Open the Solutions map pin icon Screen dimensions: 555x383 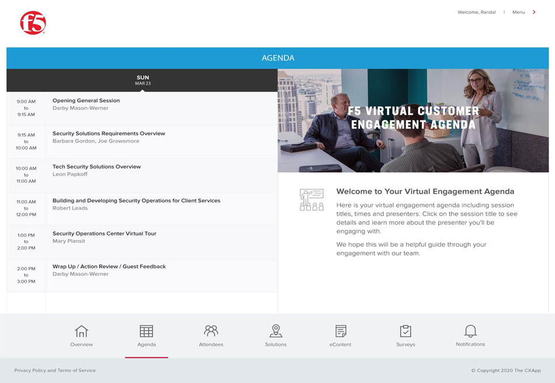(x=276, y=331)
